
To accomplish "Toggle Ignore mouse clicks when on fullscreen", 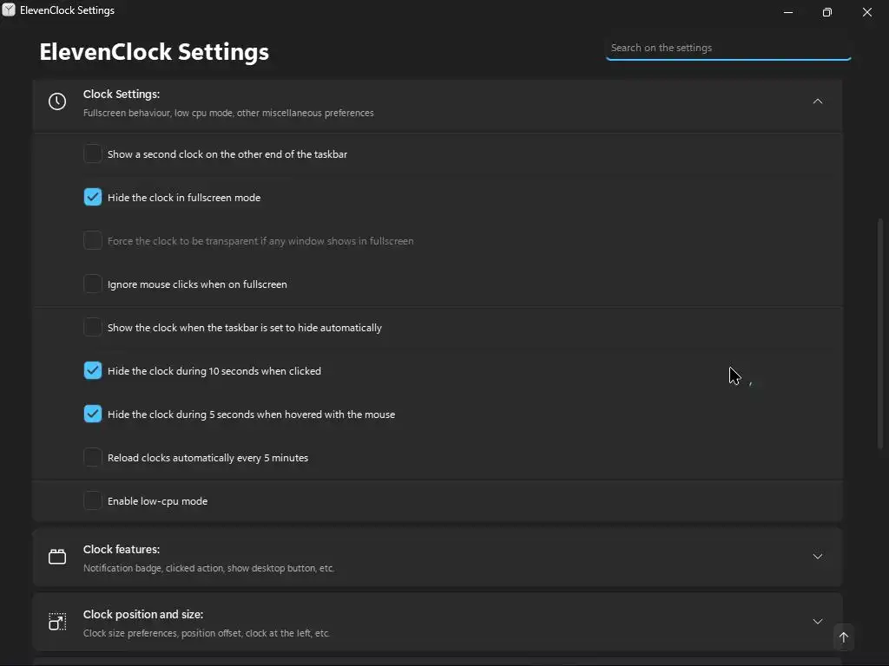I will 93,284.
